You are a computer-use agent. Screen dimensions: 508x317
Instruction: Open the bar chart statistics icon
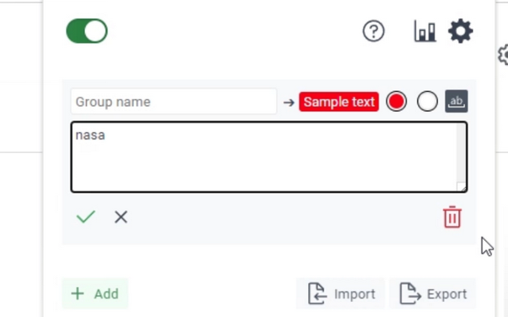point(425,32)
